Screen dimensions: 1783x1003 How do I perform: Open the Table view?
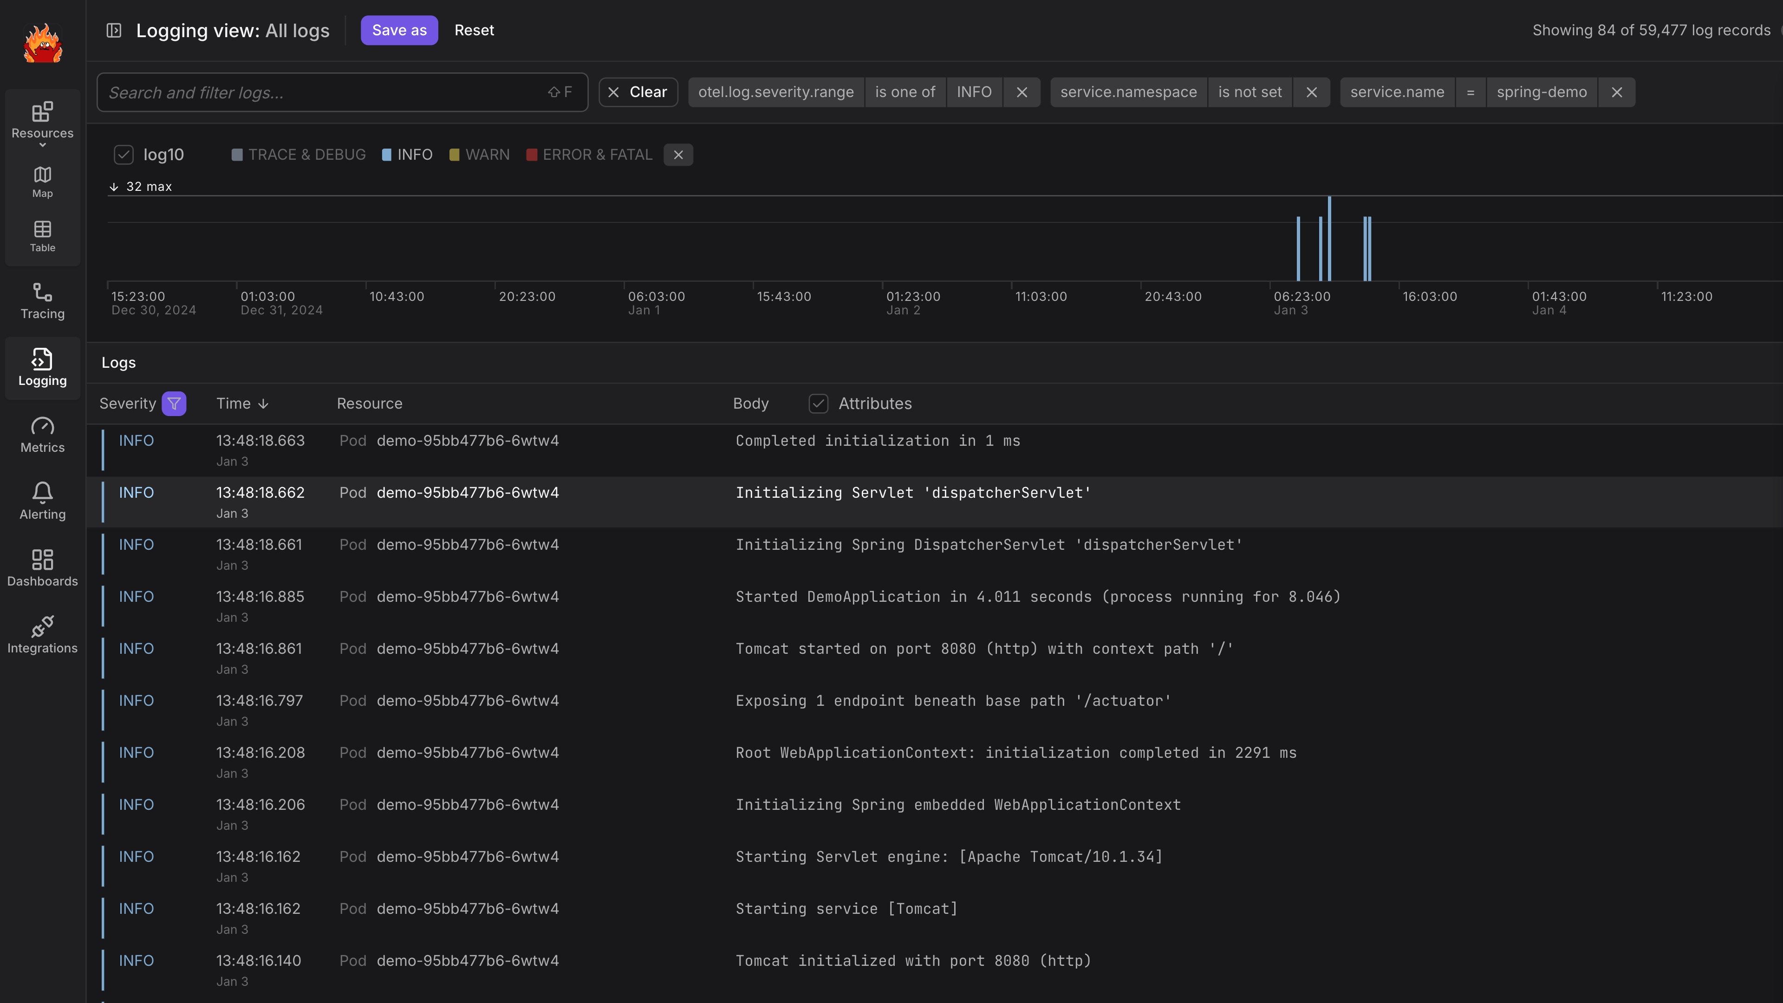[42, 236]
